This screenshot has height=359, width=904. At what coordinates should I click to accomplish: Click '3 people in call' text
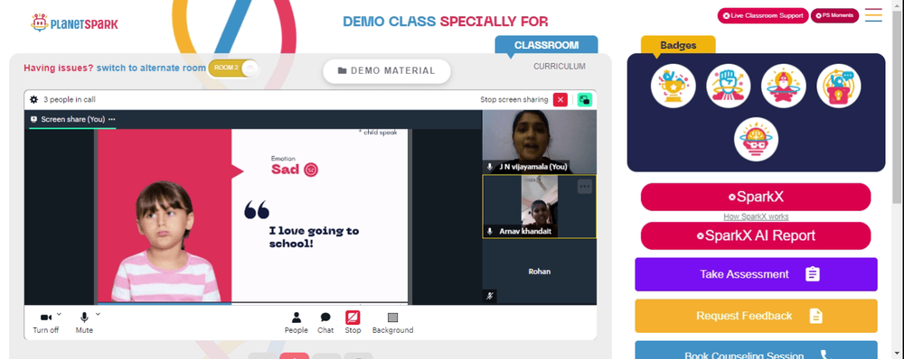pos(70,99)
